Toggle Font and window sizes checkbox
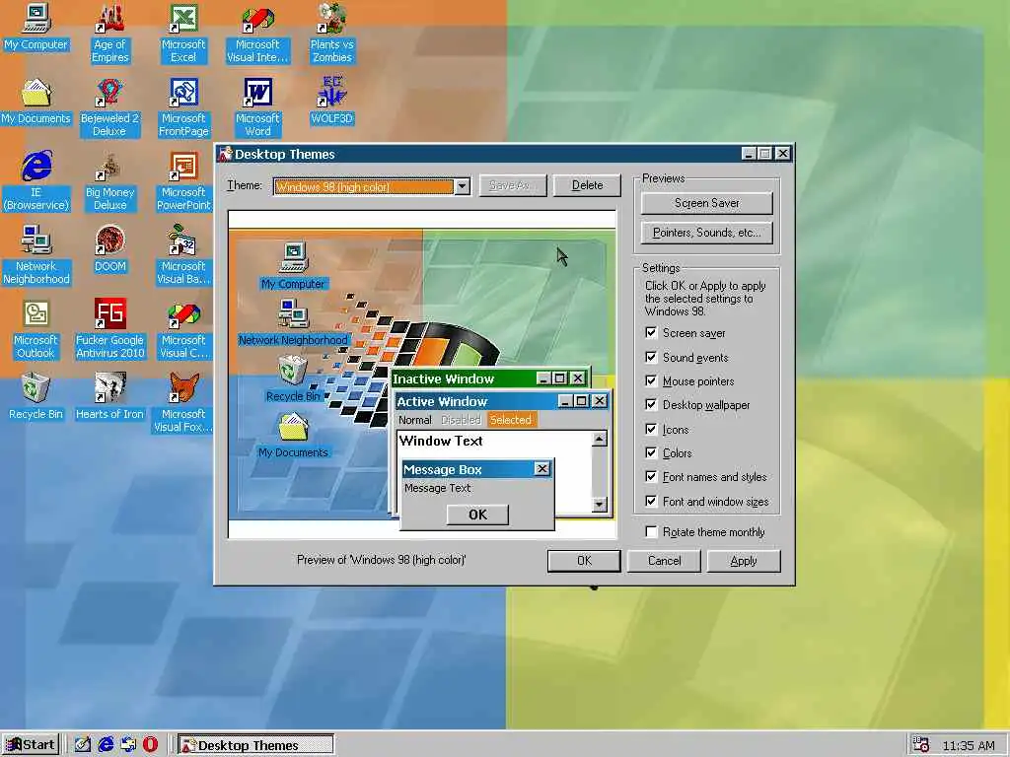Viewport: 1010px width, 757px height. [651, 502]
